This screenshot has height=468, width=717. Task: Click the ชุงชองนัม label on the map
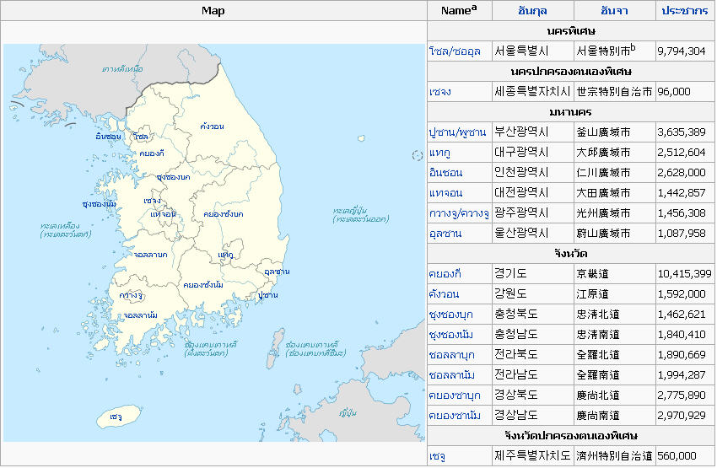click(100, 204)
